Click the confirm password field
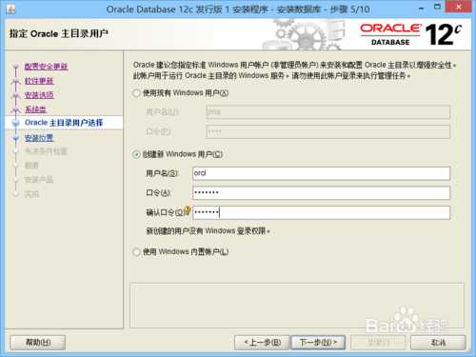The image size is (476, 357). pyautogui.click(x=321, y=212)
